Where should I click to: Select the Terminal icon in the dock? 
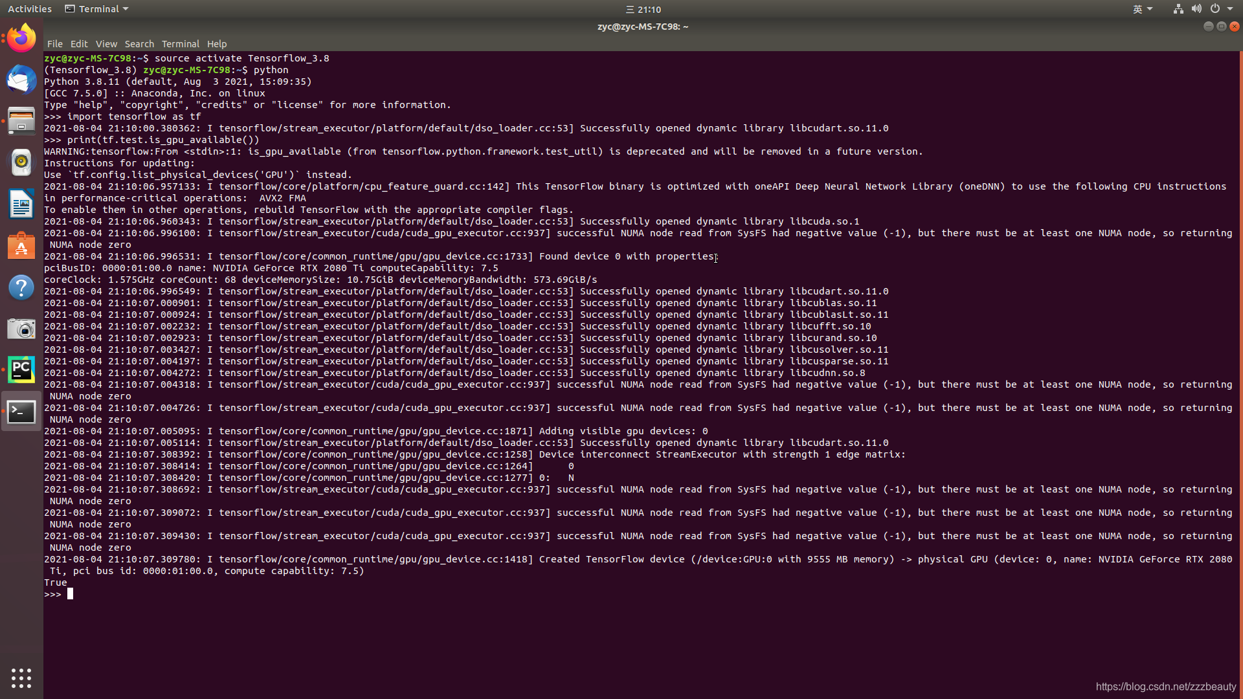pos(21,412)
